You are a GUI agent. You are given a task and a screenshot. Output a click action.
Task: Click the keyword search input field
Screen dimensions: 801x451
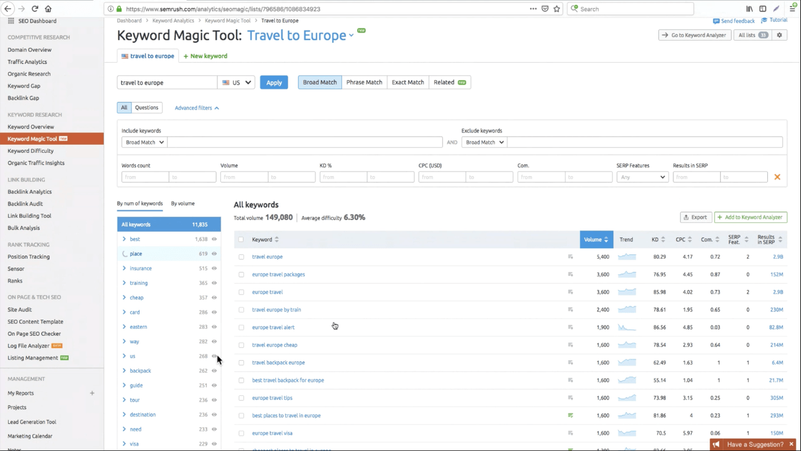pyautogui.click(x=167, y=83)
